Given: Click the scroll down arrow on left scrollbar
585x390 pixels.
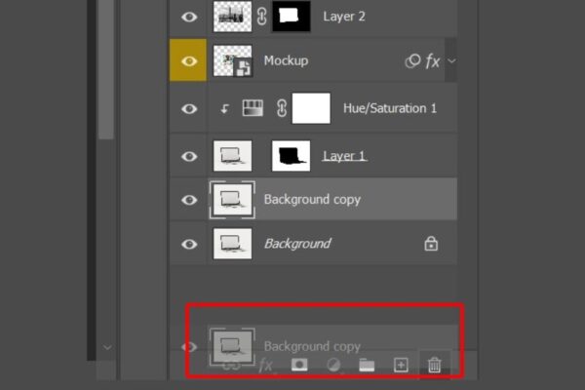Looking at the screenshot, I should [107, 347].
